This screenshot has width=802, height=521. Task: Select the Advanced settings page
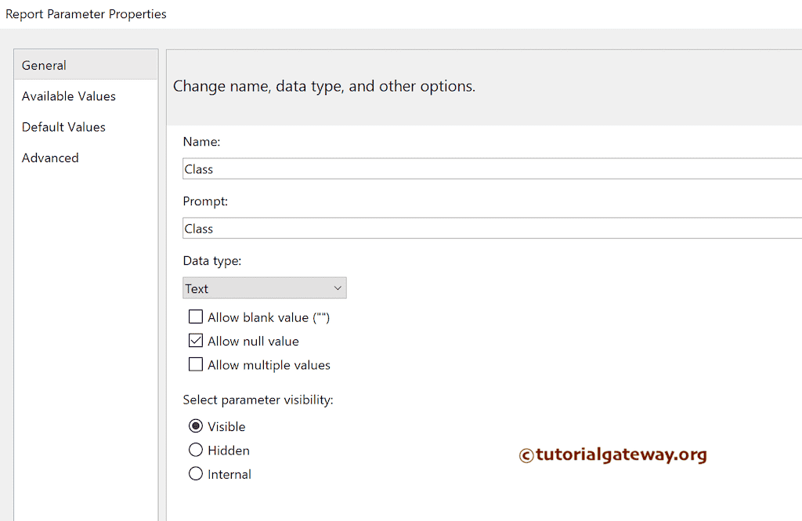click(x=50, y=157)
